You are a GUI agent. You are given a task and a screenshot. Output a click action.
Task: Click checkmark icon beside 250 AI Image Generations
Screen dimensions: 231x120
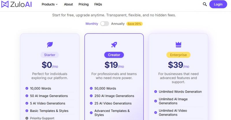91,96
